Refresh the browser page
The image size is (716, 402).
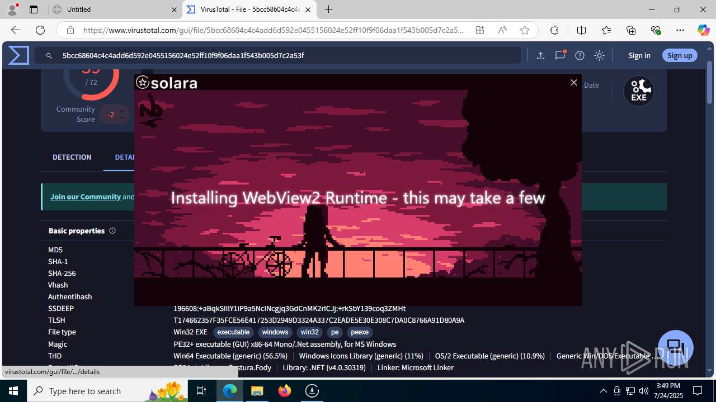pyautogui.click(x=40, y=30)
